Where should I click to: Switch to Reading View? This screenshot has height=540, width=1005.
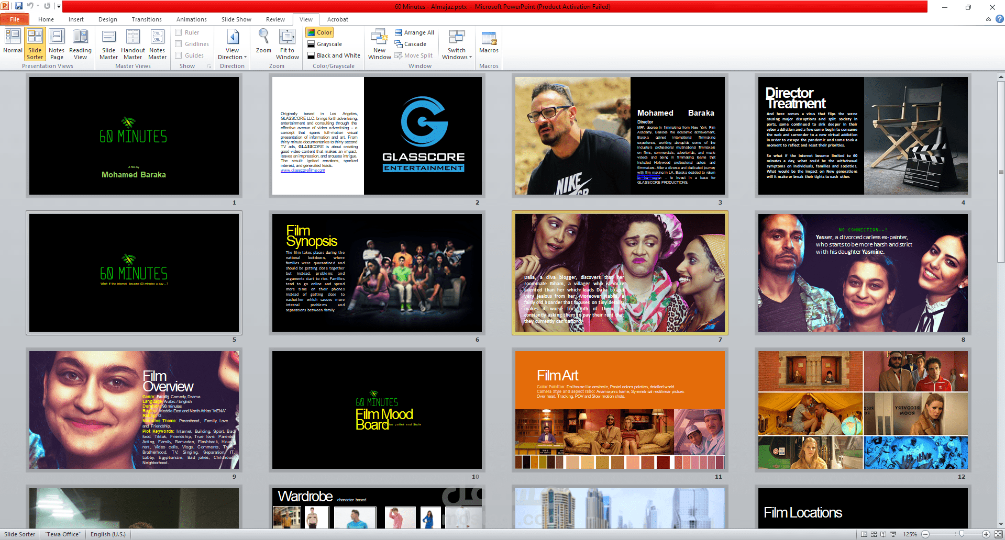(80, 44)
